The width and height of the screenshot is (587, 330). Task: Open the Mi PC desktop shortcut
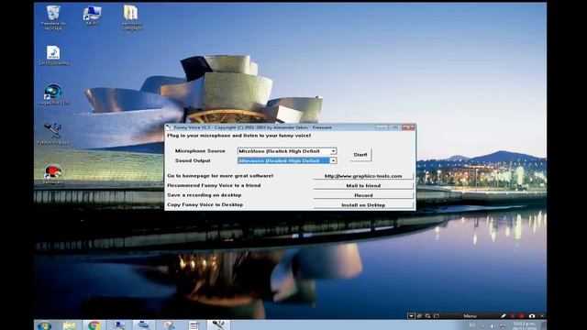(92, 16)
